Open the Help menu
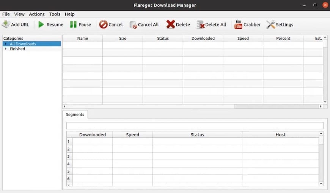The width and height of the screenshot is (330, 193). tap(70, 14)
